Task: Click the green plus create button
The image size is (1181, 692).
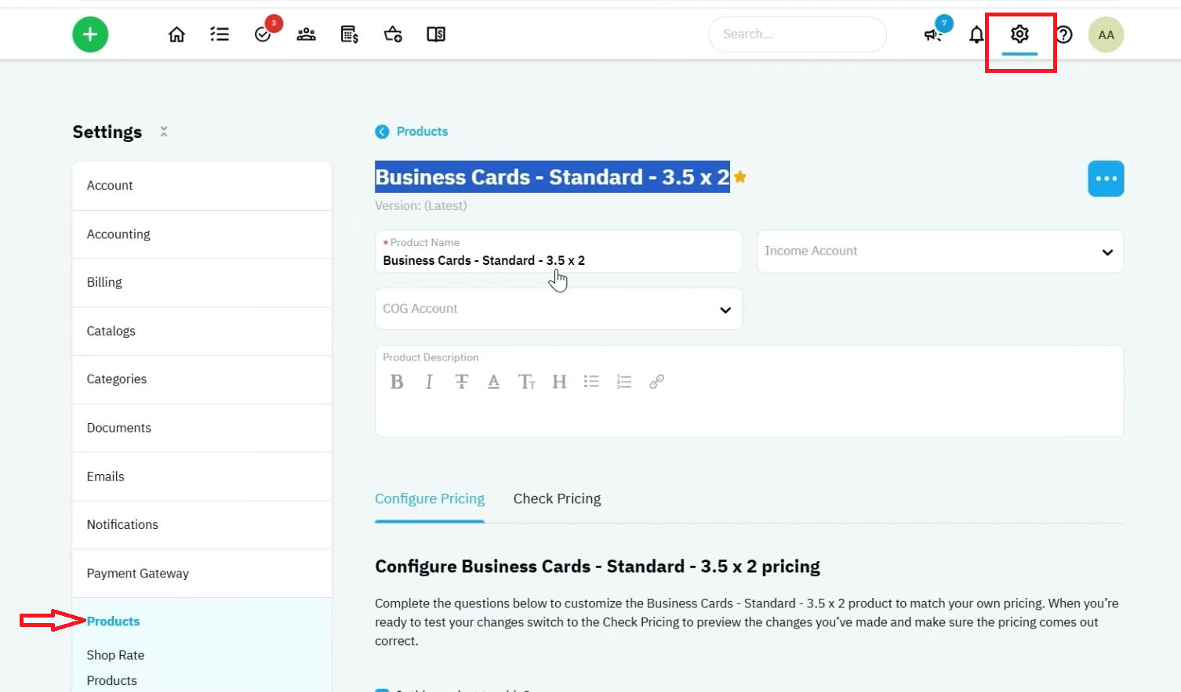Action: [90, 34]
